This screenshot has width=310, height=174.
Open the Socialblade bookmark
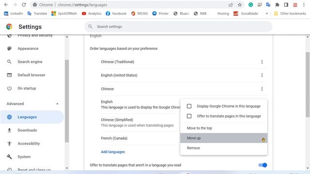pos(246,14)
